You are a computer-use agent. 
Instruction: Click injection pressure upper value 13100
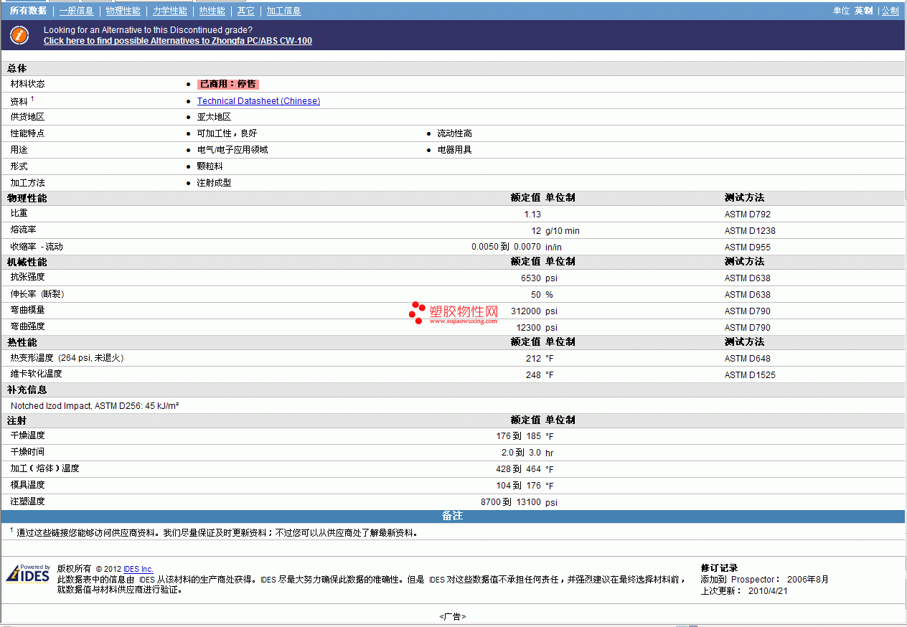coord(529,502)
